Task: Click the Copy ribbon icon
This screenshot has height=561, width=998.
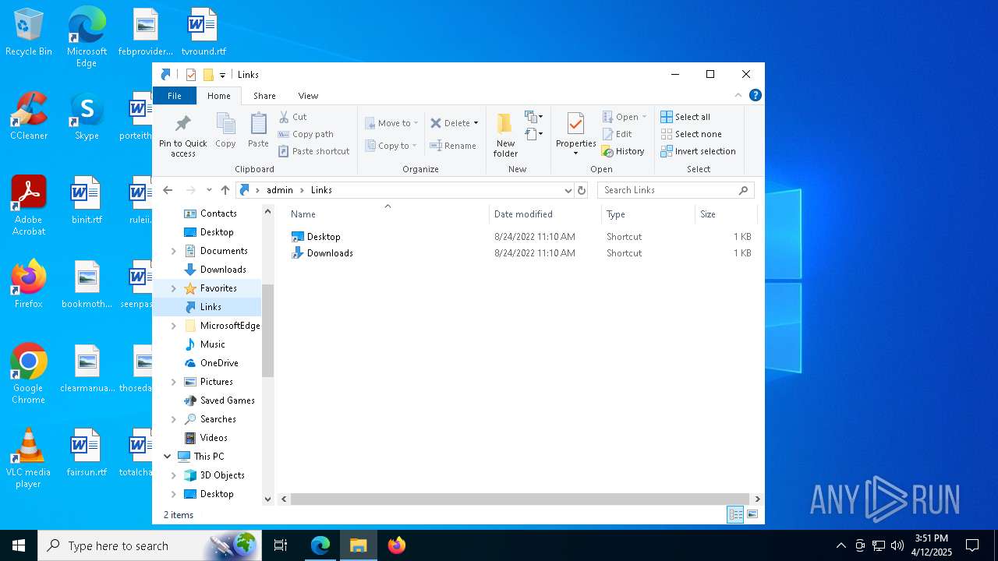Action: [x=225, y=130]
